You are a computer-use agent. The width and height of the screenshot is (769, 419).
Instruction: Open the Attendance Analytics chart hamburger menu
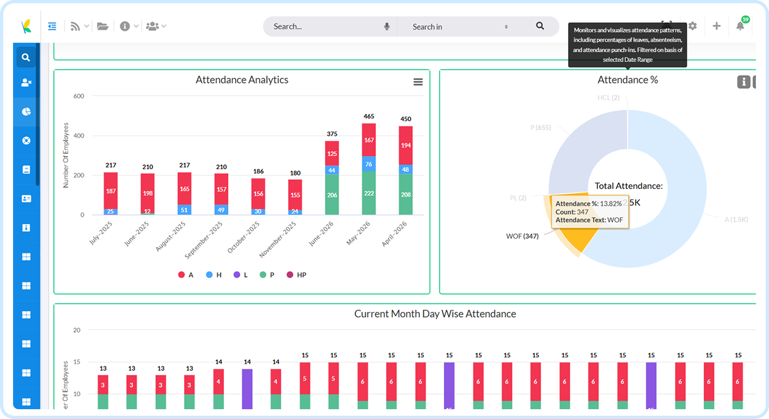(x=418, y=82)
